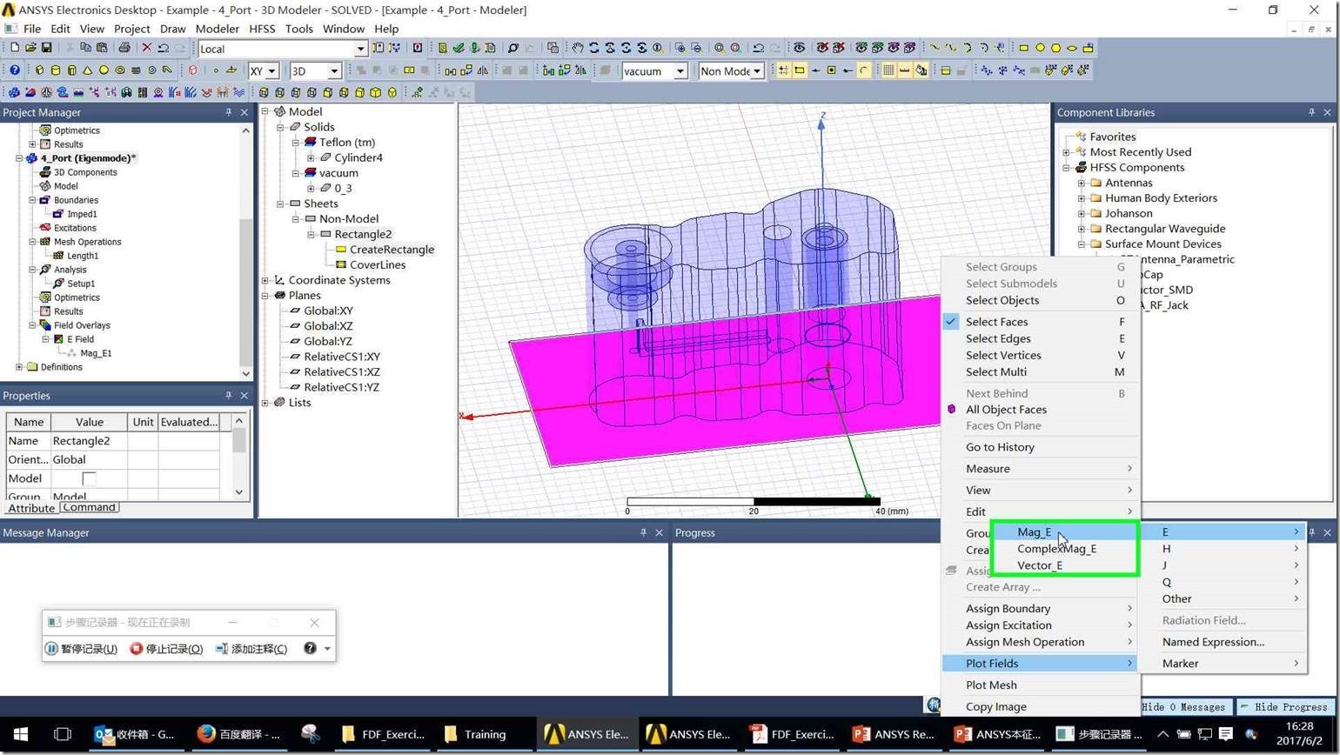Click the blue Help question-mark icon
Image resolution: width=1340 pixels, height=755 pixels.
(15, 70)
